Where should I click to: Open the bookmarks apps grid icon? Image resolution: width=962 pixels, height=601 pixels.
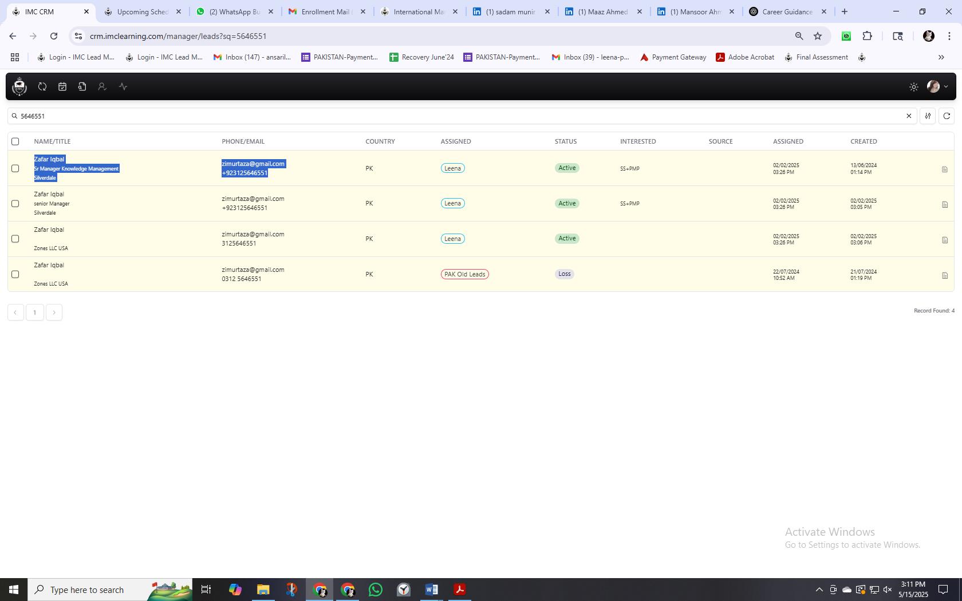(x=15, y=57)
